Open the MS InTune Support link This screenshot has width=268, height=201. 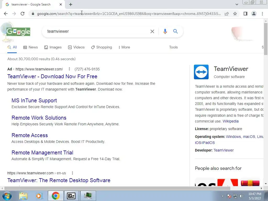click(34, 100)
